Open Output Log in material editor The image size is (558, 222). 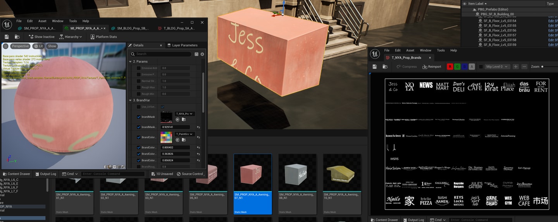[46, 174]
